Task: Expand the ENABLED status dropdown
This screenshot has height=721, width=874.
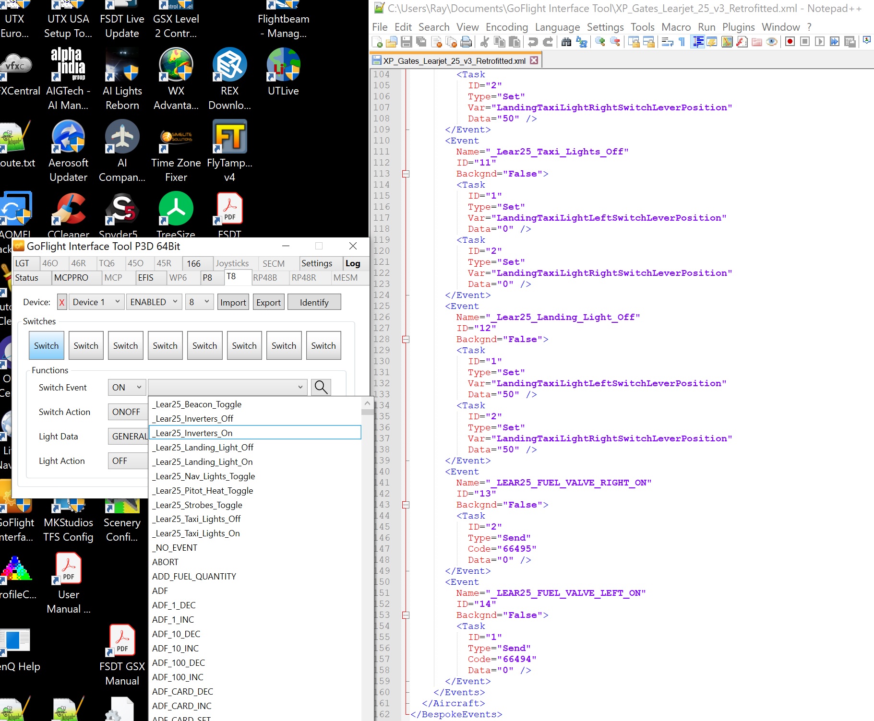Action: (x=154, y=302)
